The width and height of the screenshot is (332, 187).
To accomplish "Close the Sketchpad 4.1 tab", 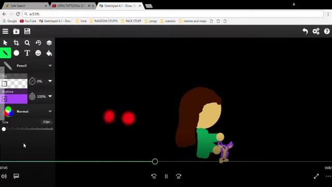I will pos(140,6).
